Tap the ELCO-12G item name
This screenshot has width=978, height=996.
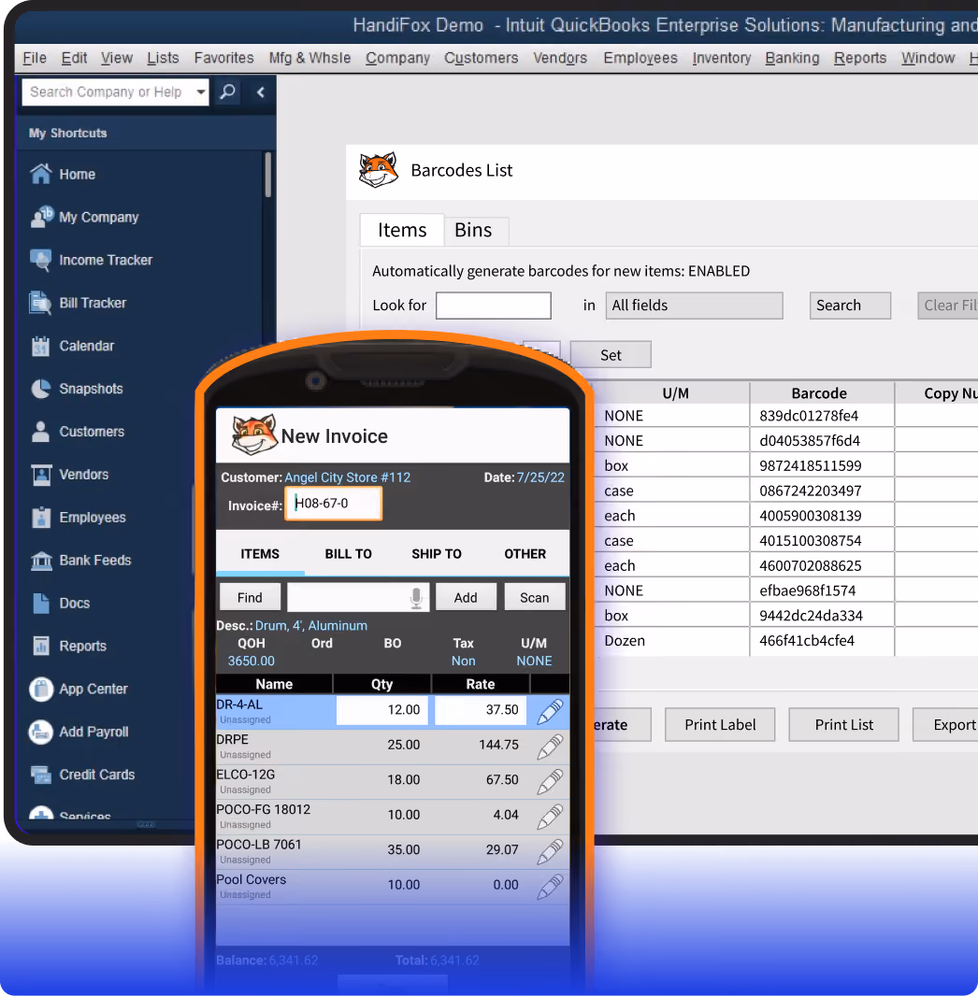point(245,775)
